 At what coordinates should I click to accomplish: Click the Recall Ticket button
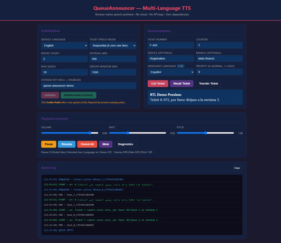click(181, 84)
